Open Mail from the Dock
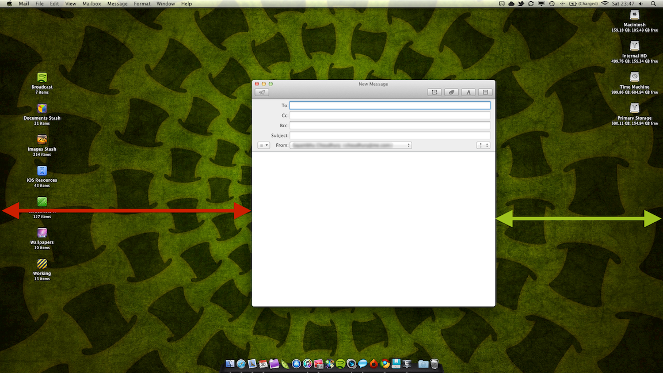Viewport: 663px width, 373px height. point(252,364)
